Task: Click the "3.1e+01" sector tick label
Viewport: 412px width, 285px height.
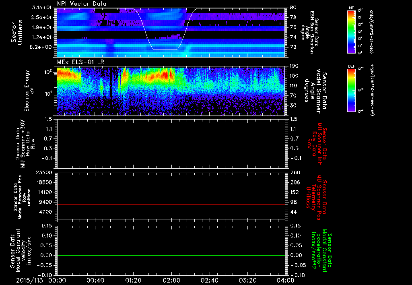Action: 41,8
